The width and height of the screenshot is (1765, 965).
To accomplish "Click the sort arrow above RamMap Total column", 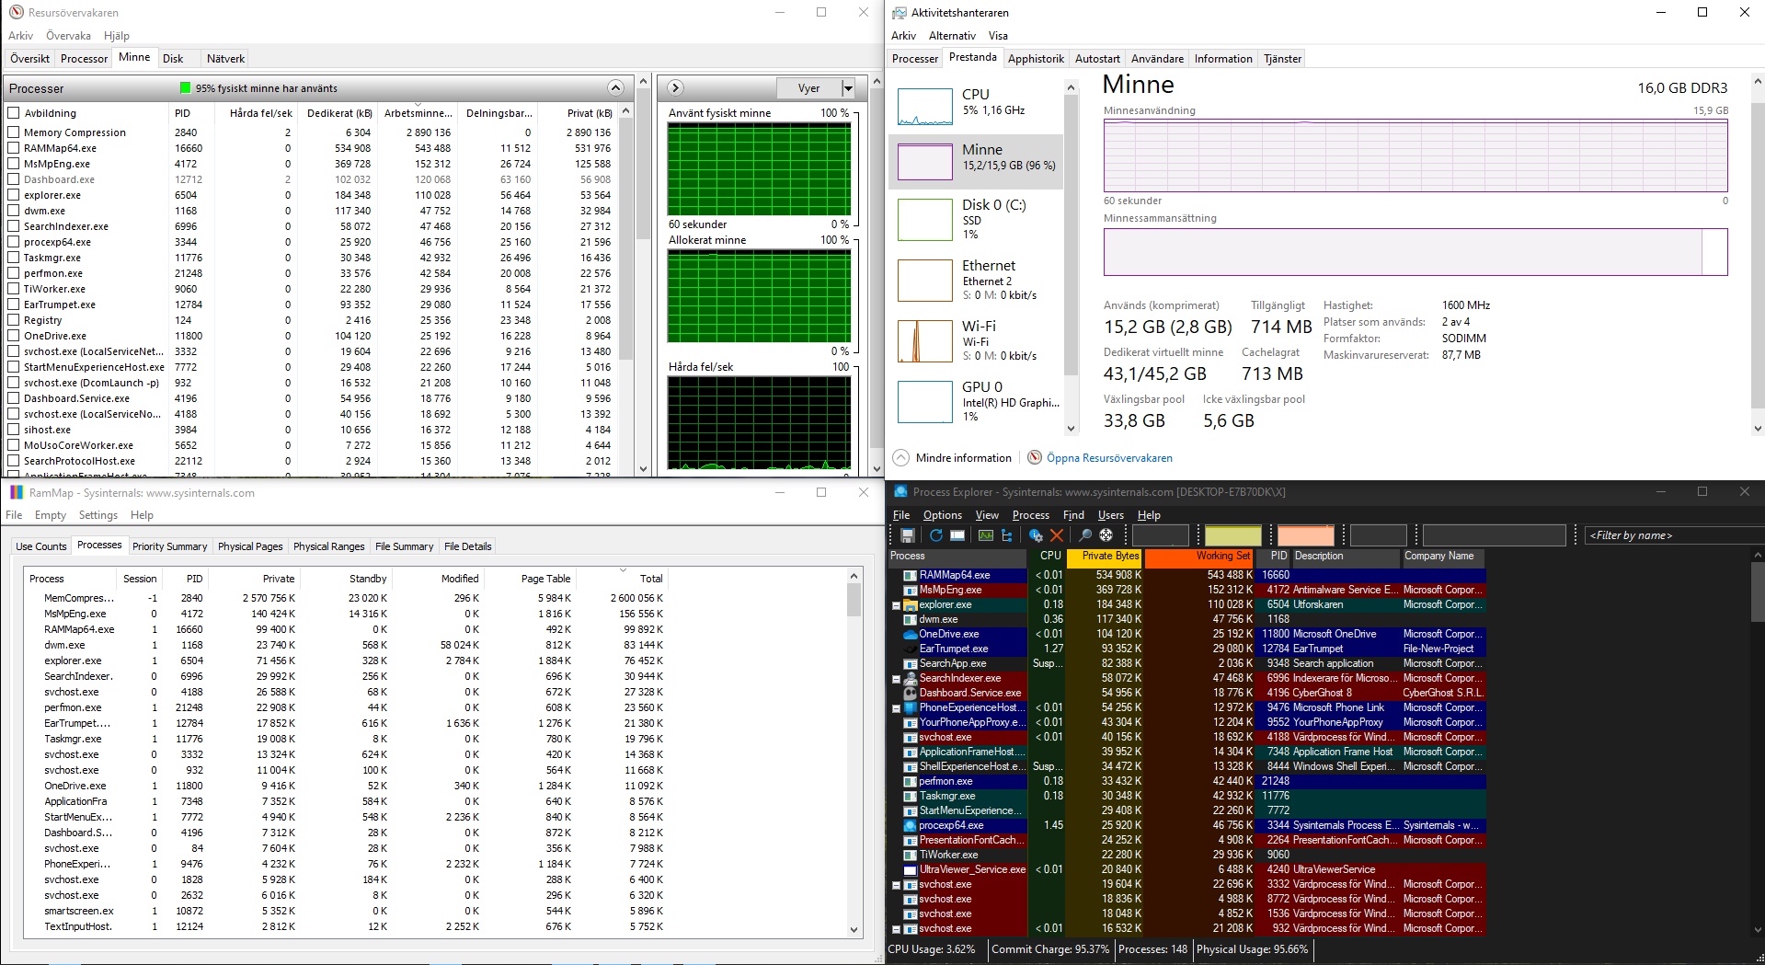I will [623, 570].
